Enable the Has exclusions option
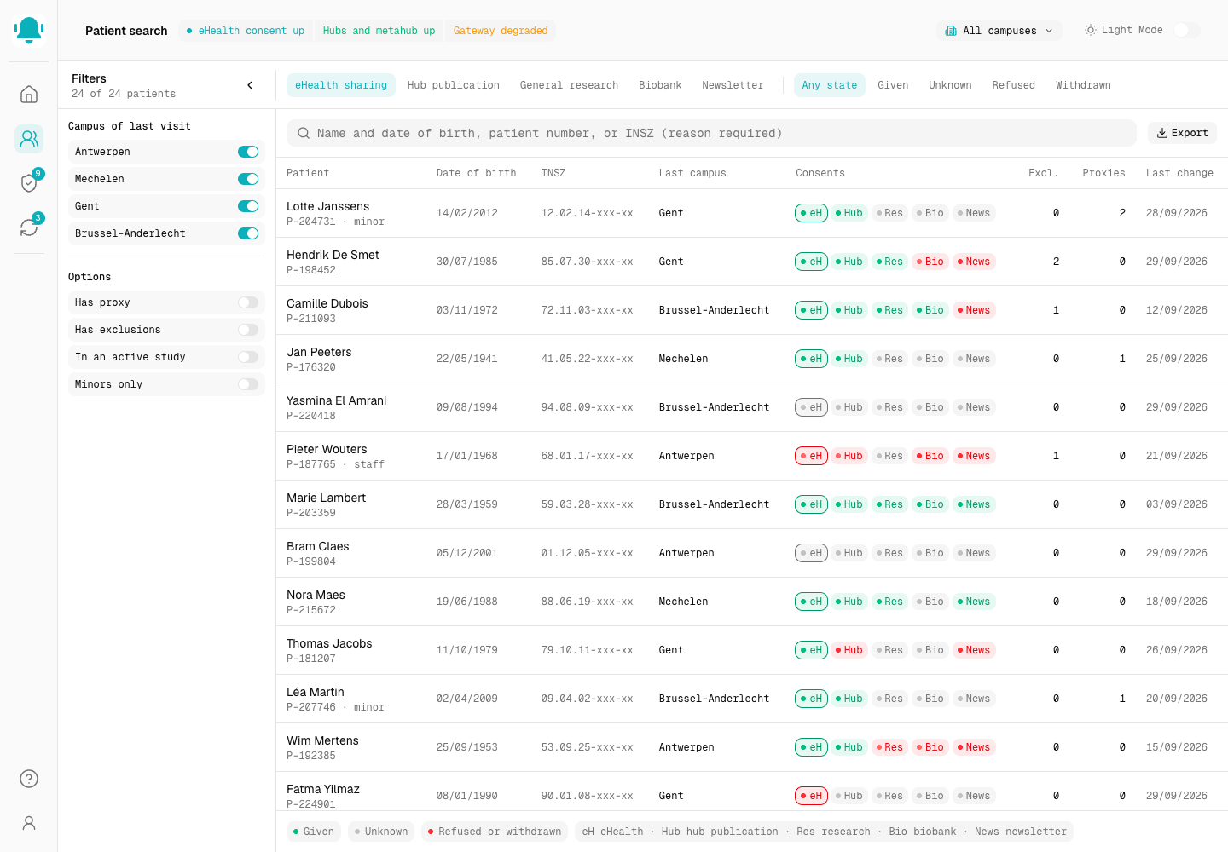The height and width of the screenshot is (852, 1228). tap(248, 330)
